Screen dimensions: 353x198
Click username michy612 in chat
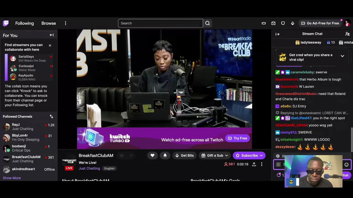288,133
